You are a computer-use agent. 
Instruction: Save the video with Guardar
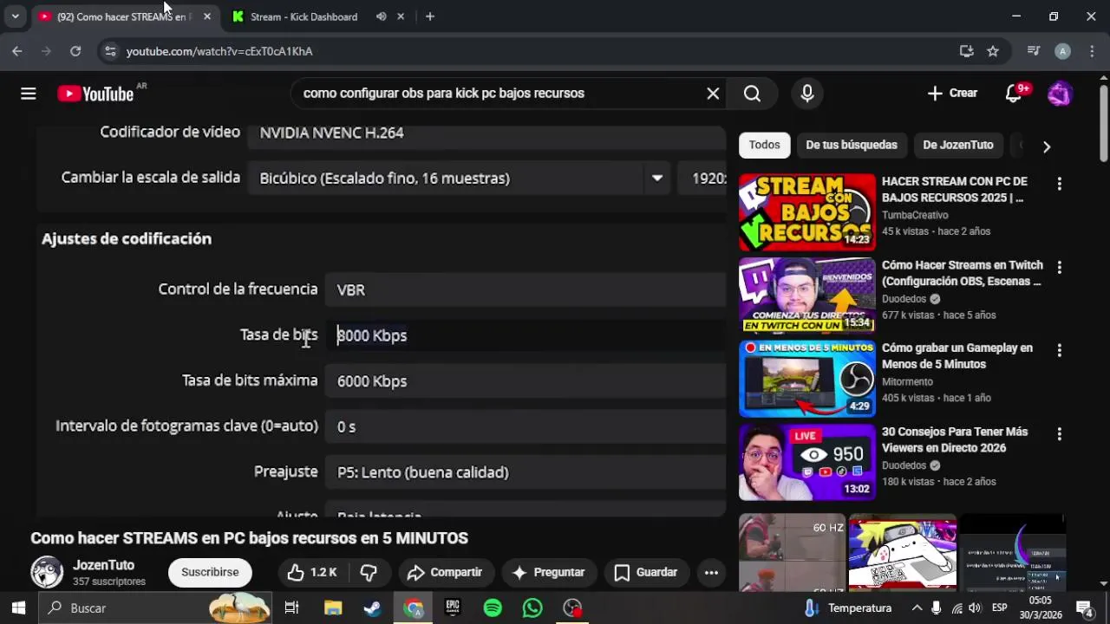pyautogui.click(x=645, y=572)
